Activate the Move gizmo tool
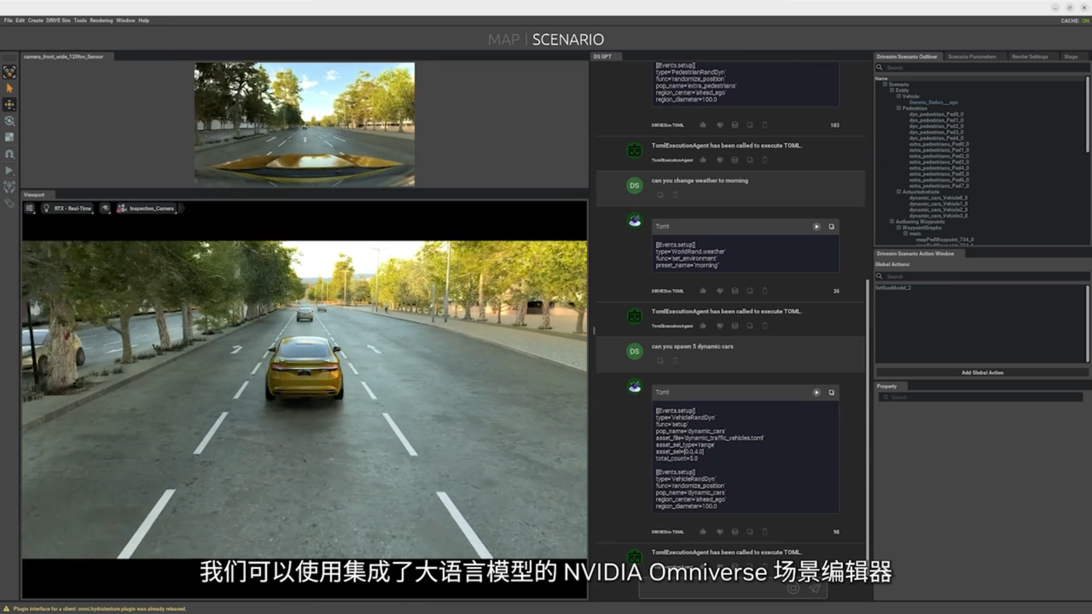Screen dimensions: 1092x614 click(9, 105)
